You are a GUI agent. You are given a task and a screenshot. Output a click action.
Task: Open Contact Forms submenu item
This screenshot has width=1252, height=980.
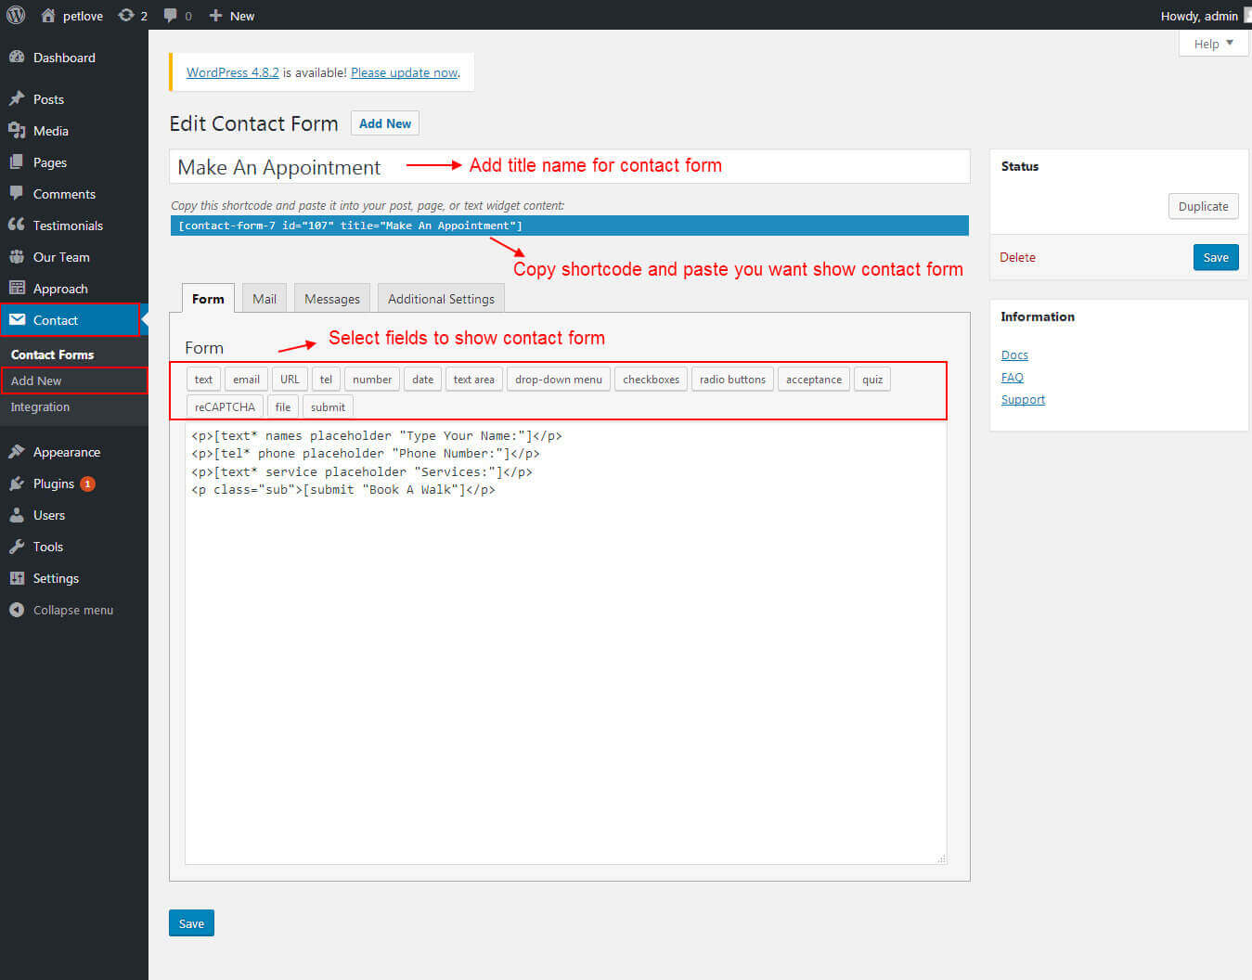pyautogui.click(x=52, y=355)
